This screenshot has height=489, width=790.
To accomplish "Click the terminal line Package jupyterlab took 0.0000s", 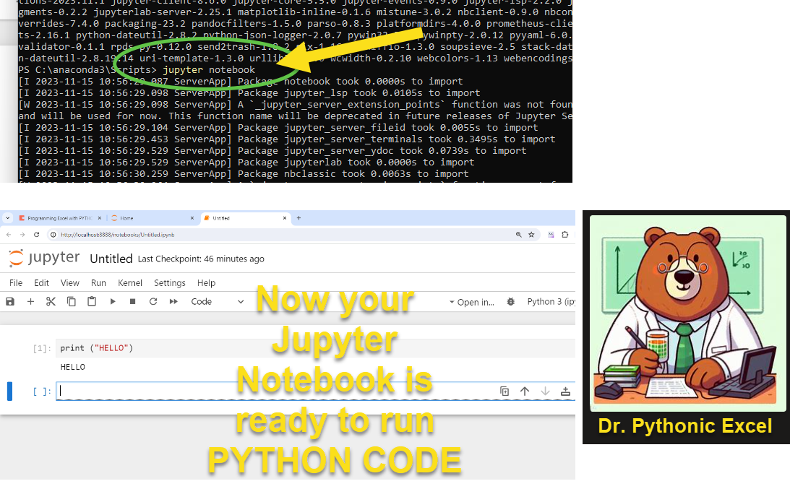I will point(246,163).
